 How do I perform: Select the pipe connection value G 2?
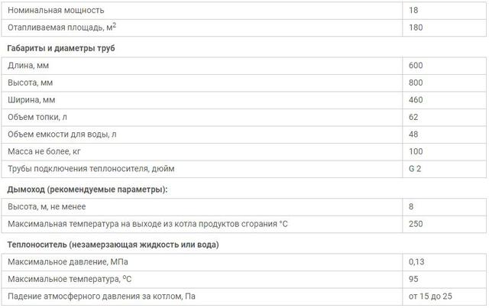pos(415,169)
